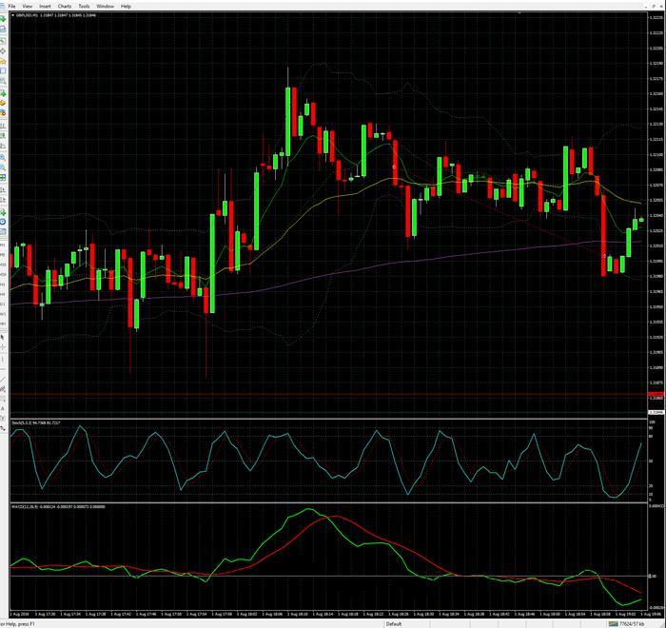This screenshot has height=628, width=666.
Task: Click the red price label on price scale
Action: 656,394
